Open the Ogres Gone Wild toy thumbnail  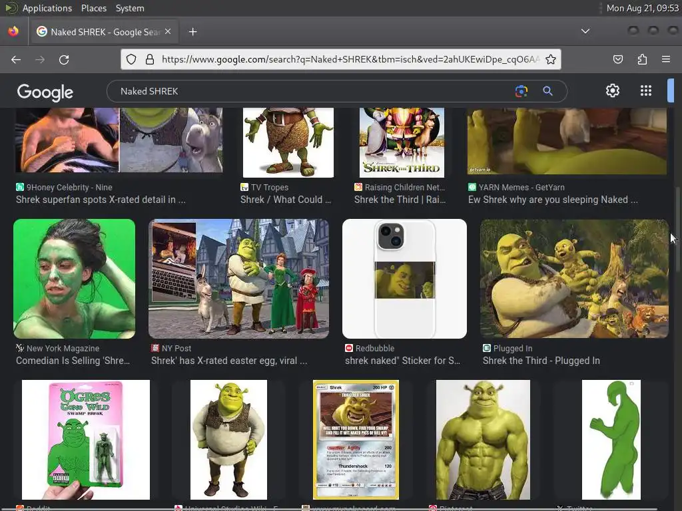coord(86,440)
